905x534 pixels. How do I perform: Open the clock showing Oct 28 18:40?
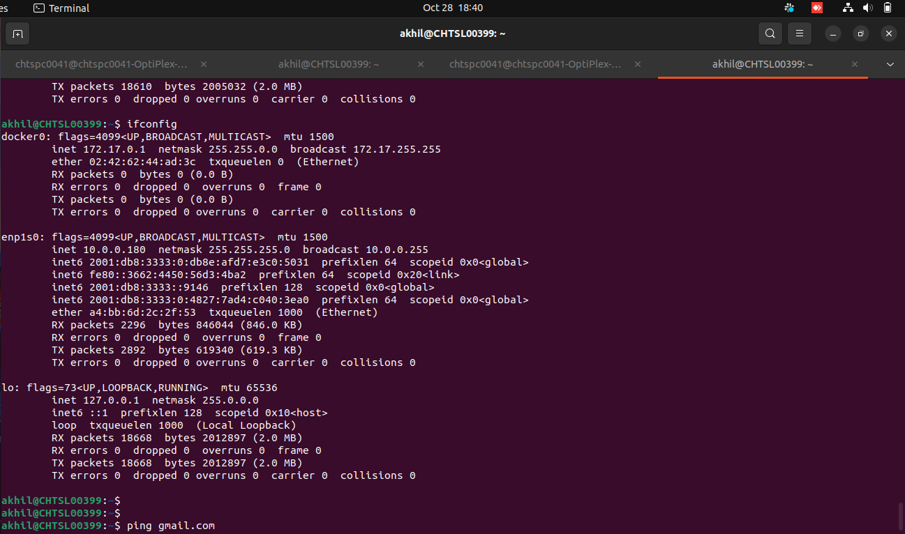(452, 8)
